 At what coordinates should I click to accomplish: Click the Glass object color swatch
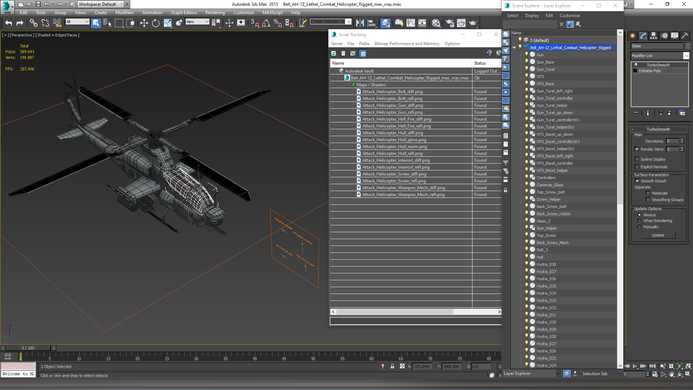(688, 46)
